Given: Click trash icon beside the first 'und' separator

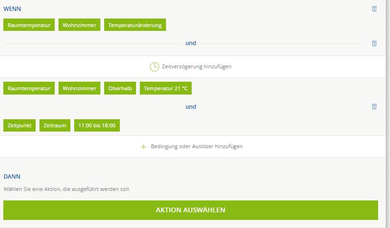Looking at the screenshot, I should pyautogui.click(x=374, y=43).
